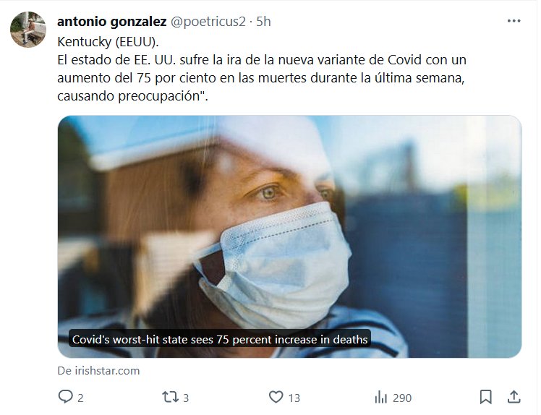The image size is (541, 415).
Task: Click the 5h timestamp of the post
Action: (263, 22)
